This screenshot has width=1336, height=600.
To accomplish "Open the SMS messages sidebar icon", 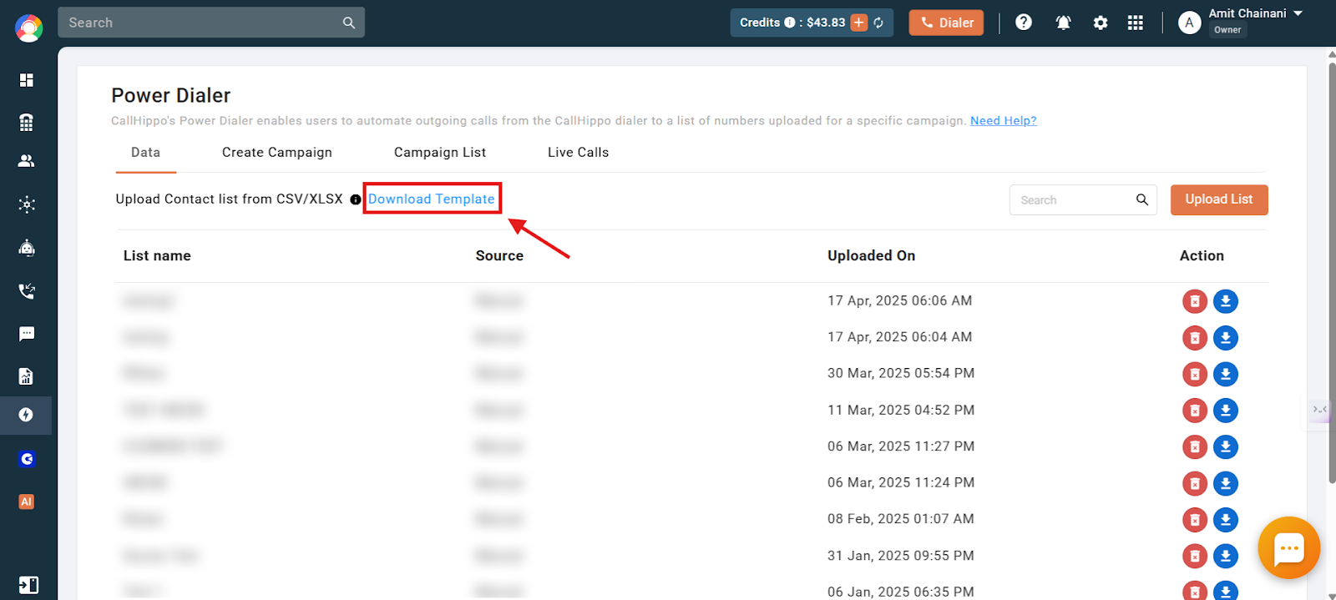I will tap(27, 334).
